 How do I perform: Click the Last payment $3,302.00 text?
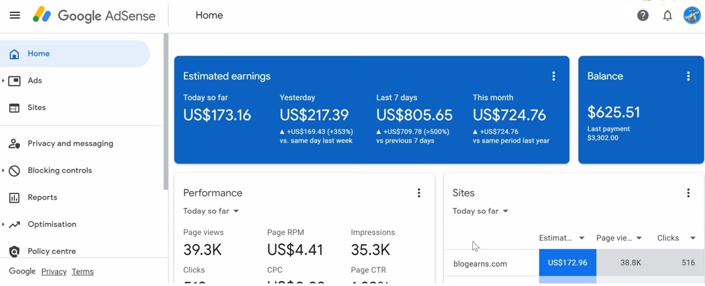pos(608,134)
